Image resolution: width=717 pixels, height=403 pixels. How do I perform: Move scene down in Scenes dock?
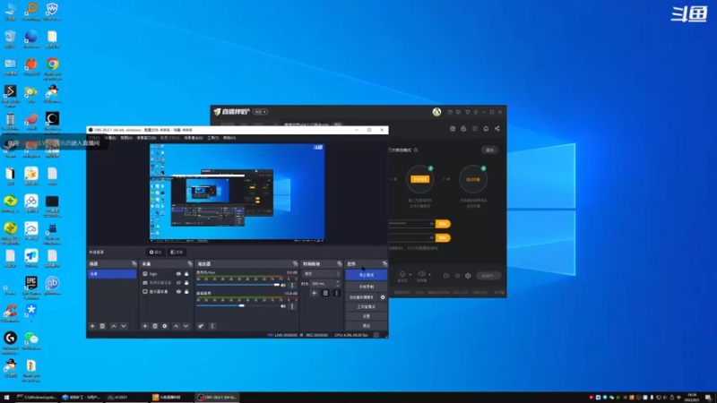(124, 326)
